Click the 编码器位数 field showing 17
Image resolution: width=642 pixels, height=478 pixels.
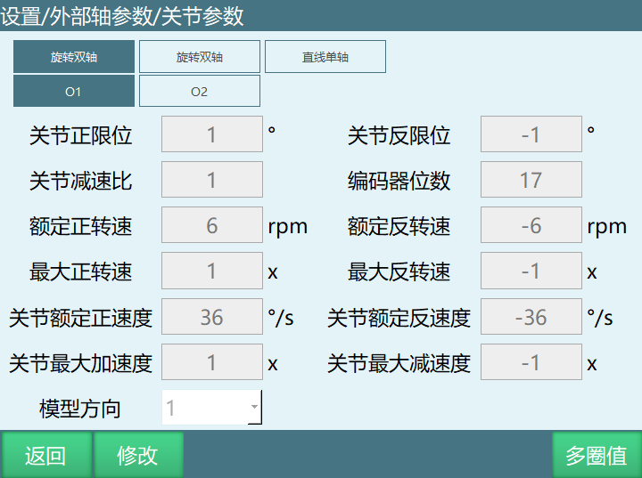click(x=531, y=180)
